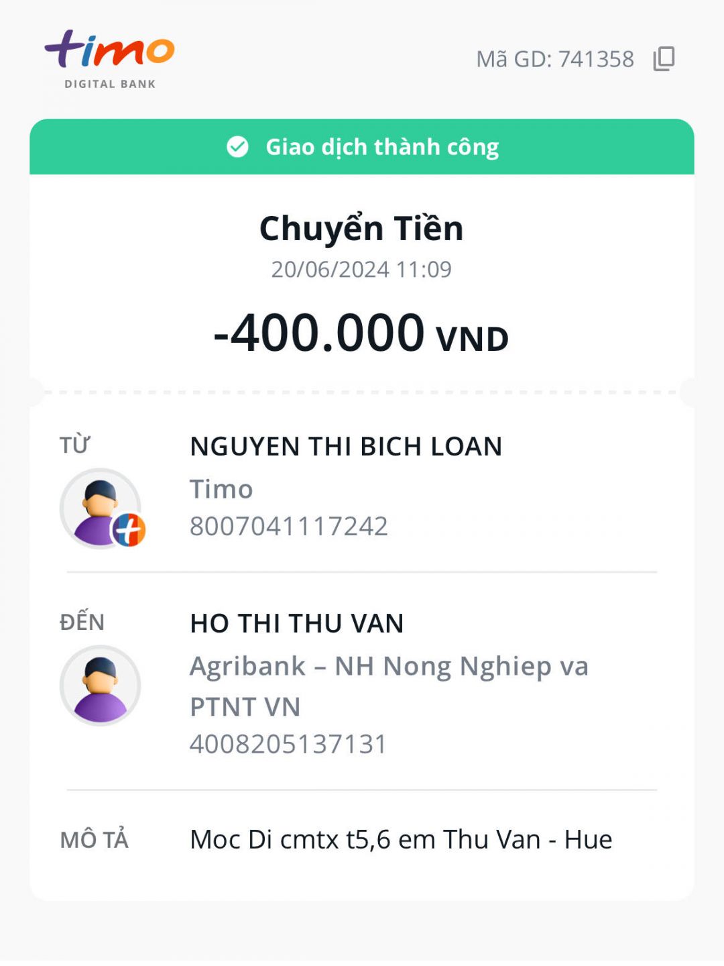Select the Mã GD: 741358 text
Screen dimensions: 724x966
point(554,59)
